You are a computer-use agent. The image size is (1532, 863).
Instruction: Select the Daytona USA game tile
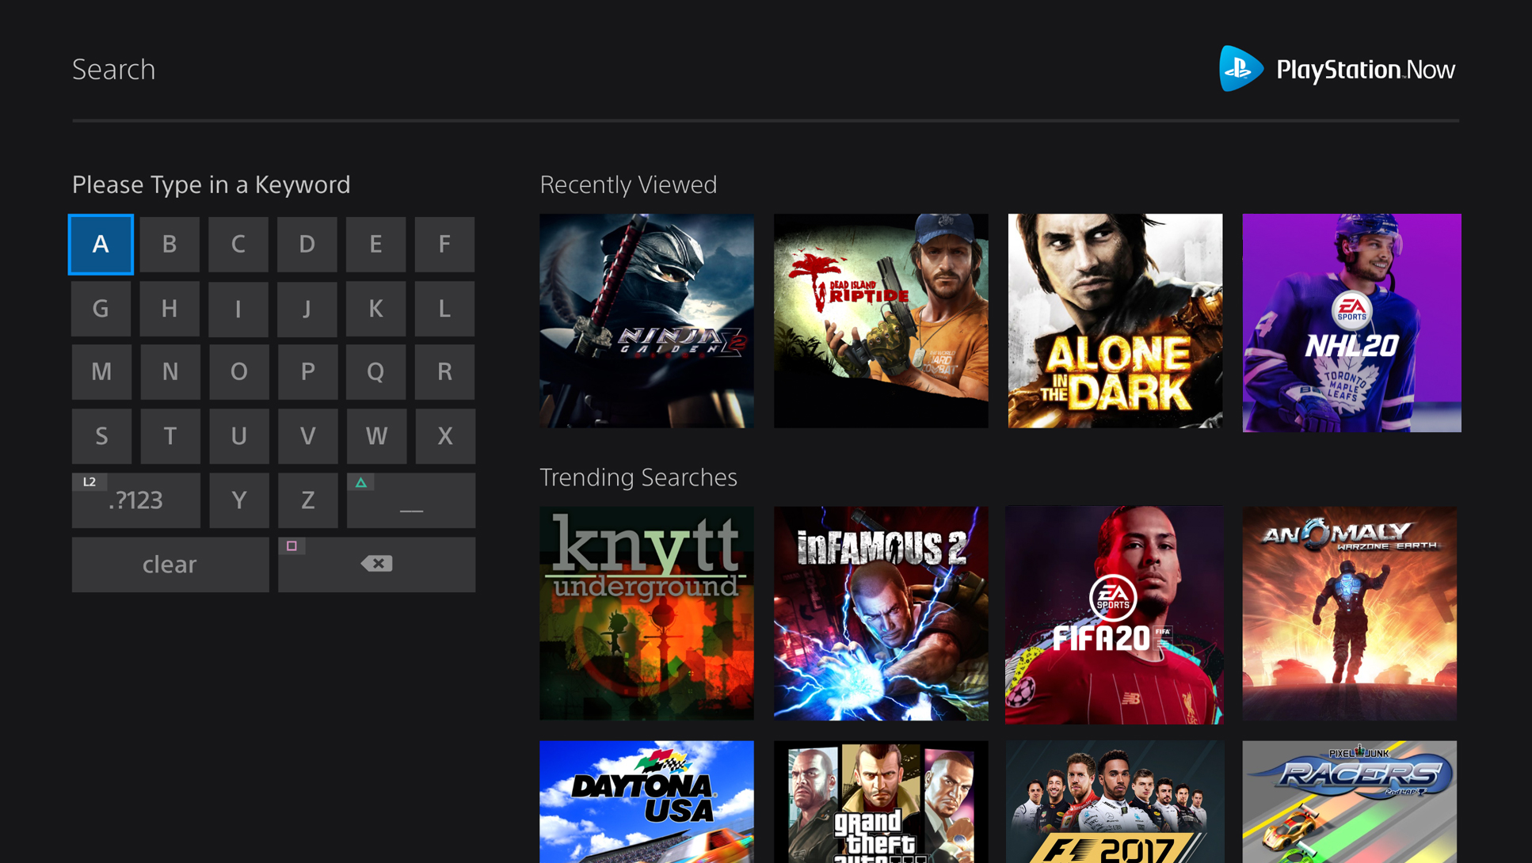646,801
